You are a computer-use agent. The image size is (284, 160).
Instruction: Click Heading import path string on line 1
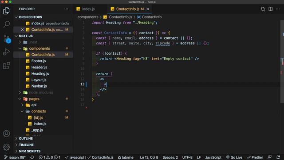point(144,23)
